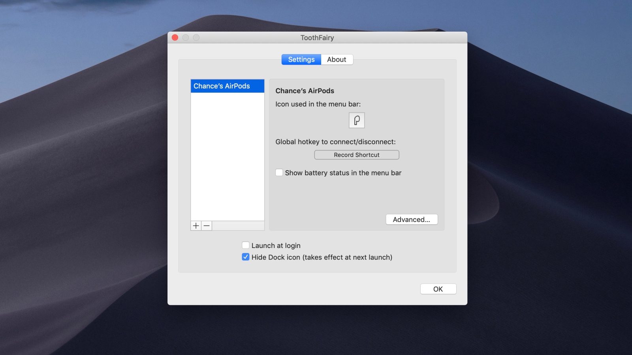Click empty white area of the device list
632x355 pixels.
pyautogui.click(x=227, y=158)
